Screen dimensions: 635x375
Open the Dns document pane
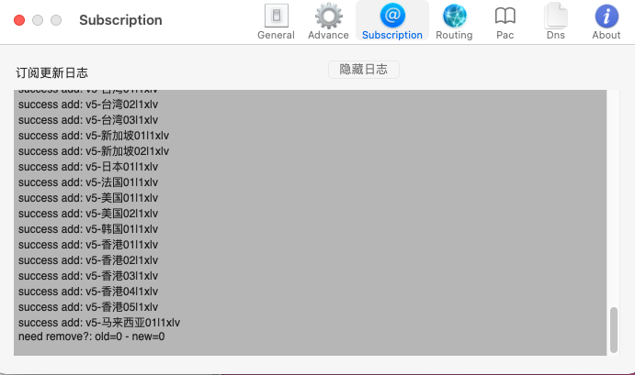click(x=556, y=22)
